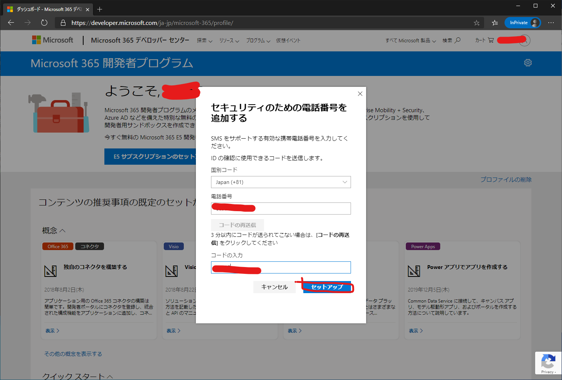Screen dimensions: 562x380
Task: Open Power アプリでアプリを作成する title
Action: 467,267
